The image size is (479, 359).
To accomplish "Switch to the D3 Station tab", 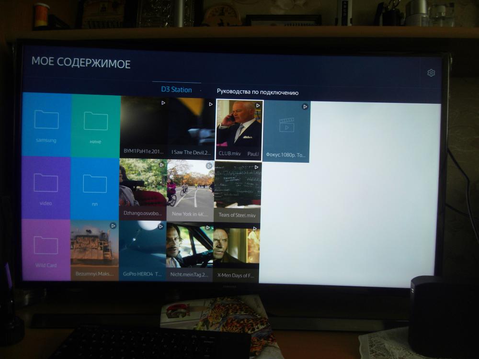I will tap(177, 90).
